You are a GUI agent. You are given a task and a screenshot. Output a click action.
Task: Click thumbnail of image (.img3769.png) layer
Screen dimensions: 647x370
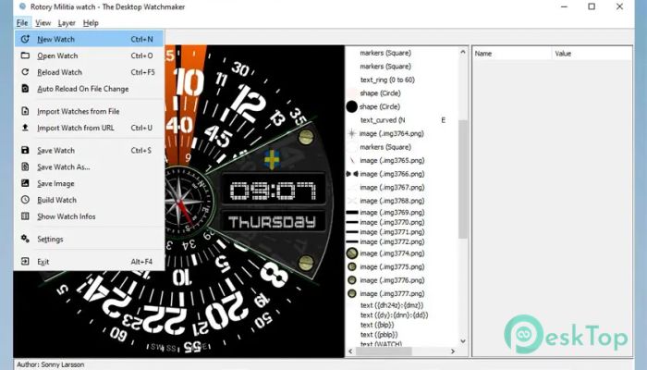[x=352, y=212]
